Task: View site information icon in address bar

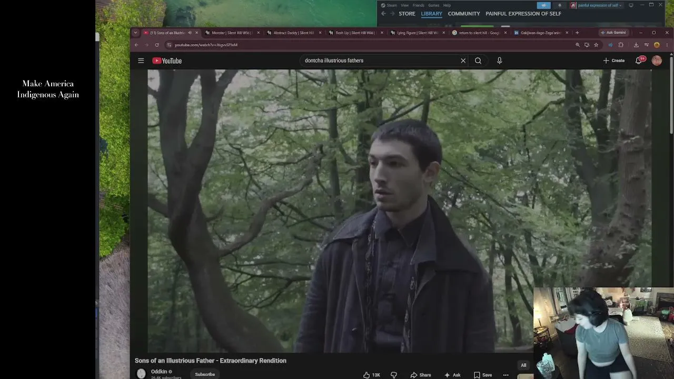Action: (169, 45)
